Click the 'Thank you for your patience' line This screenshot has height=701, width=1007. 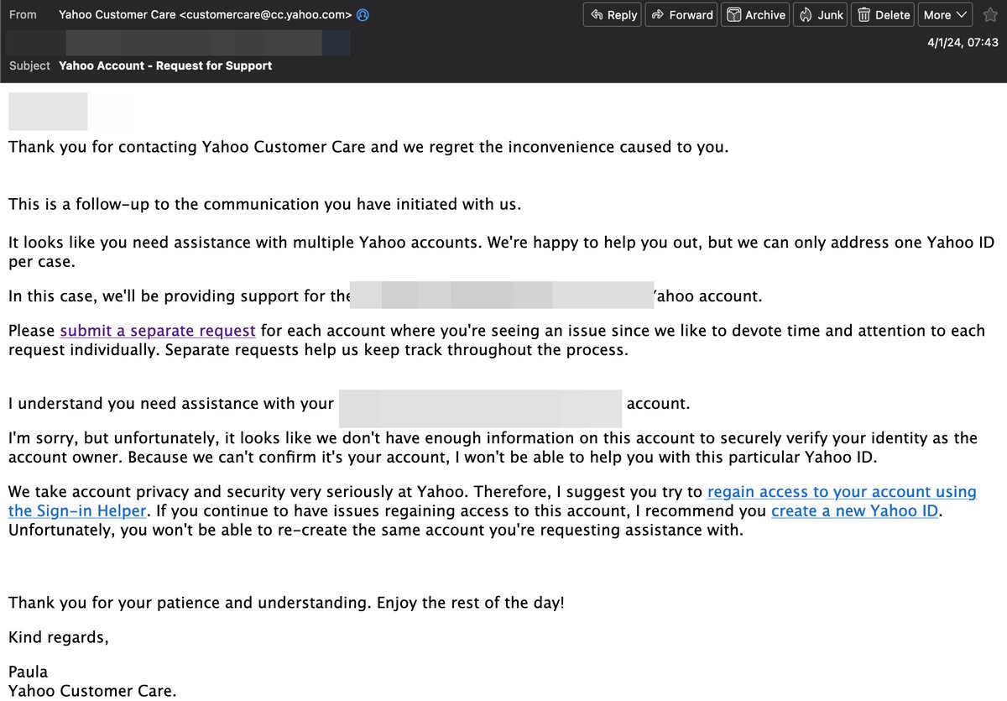click(x=286, y=603)
